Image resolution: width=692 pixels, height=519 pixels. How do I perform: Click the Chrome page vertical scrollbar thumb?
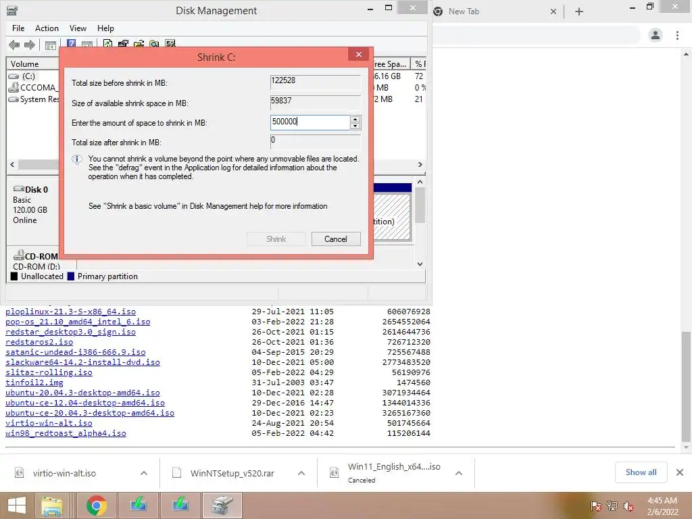[x=686, y=386]
